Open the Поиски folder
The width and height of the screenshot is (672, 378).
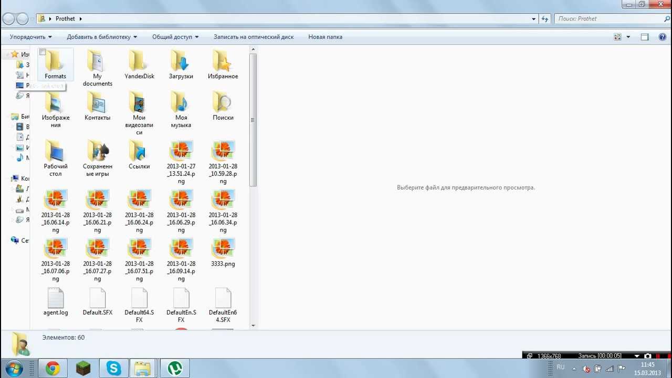223,106
